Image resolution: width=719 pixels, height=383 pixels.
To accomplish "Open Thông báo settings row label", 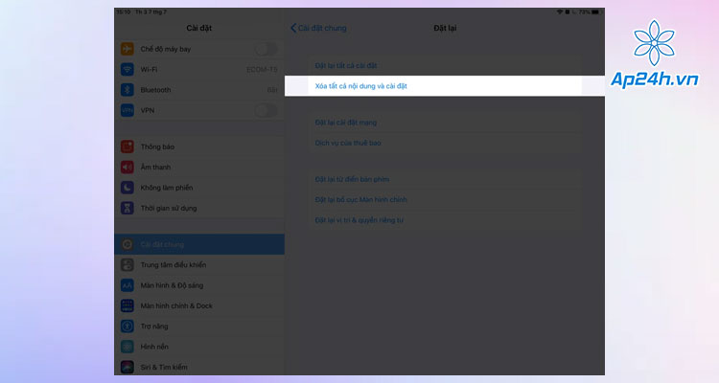I will pos(157,146).
